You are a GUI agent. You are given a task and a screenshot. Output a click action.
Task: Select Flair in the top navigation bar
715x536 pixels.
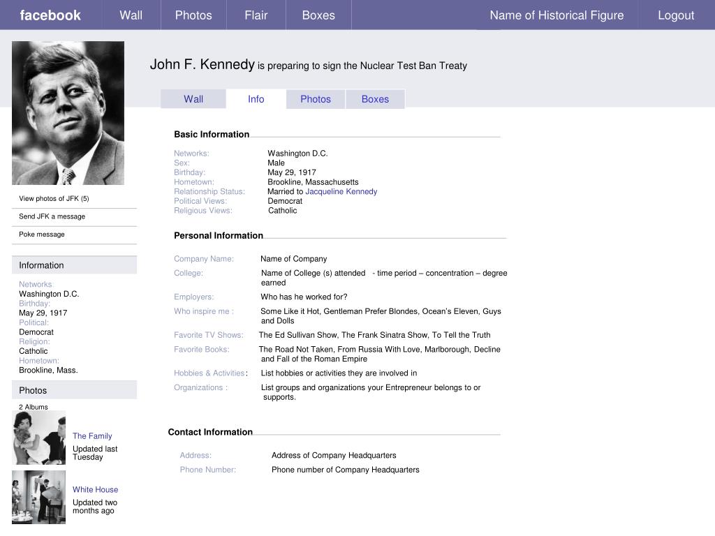pyautogui.click(x=256, y=15)
